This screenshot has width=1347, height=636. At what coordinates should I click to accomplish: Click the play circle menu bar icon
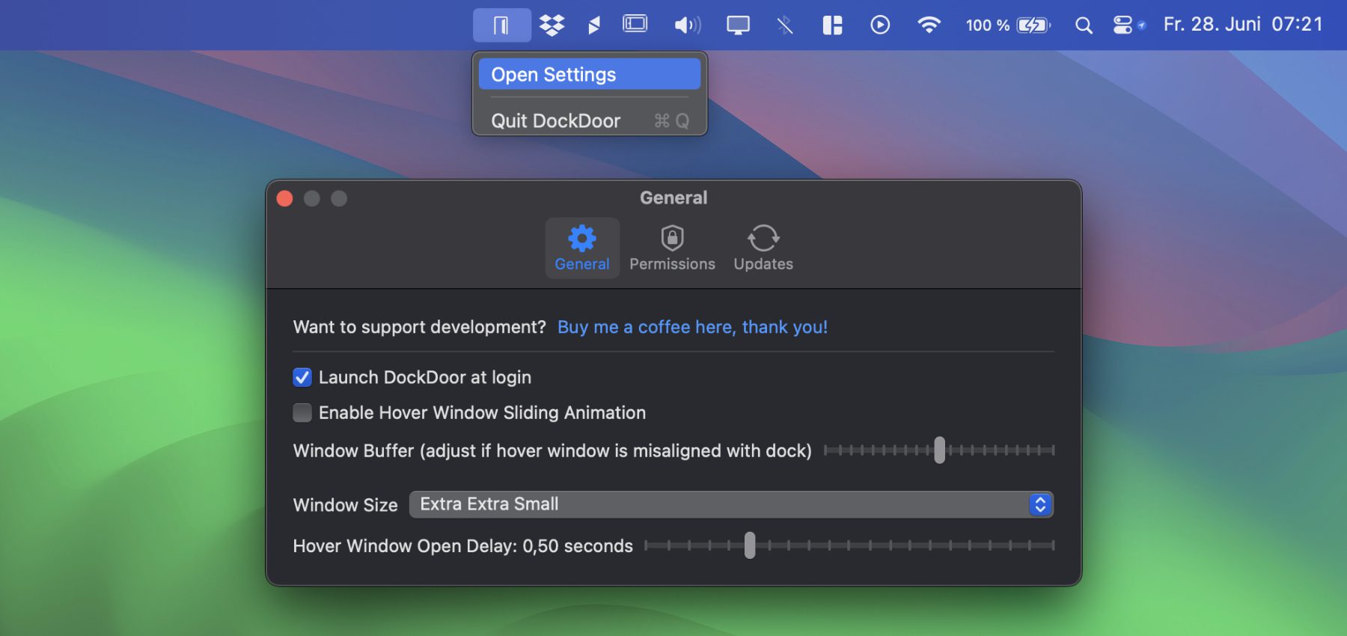(880, 25)
